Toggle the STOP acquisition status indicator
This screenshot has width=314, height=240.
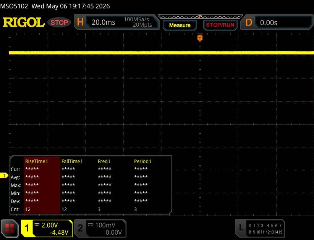59,22
